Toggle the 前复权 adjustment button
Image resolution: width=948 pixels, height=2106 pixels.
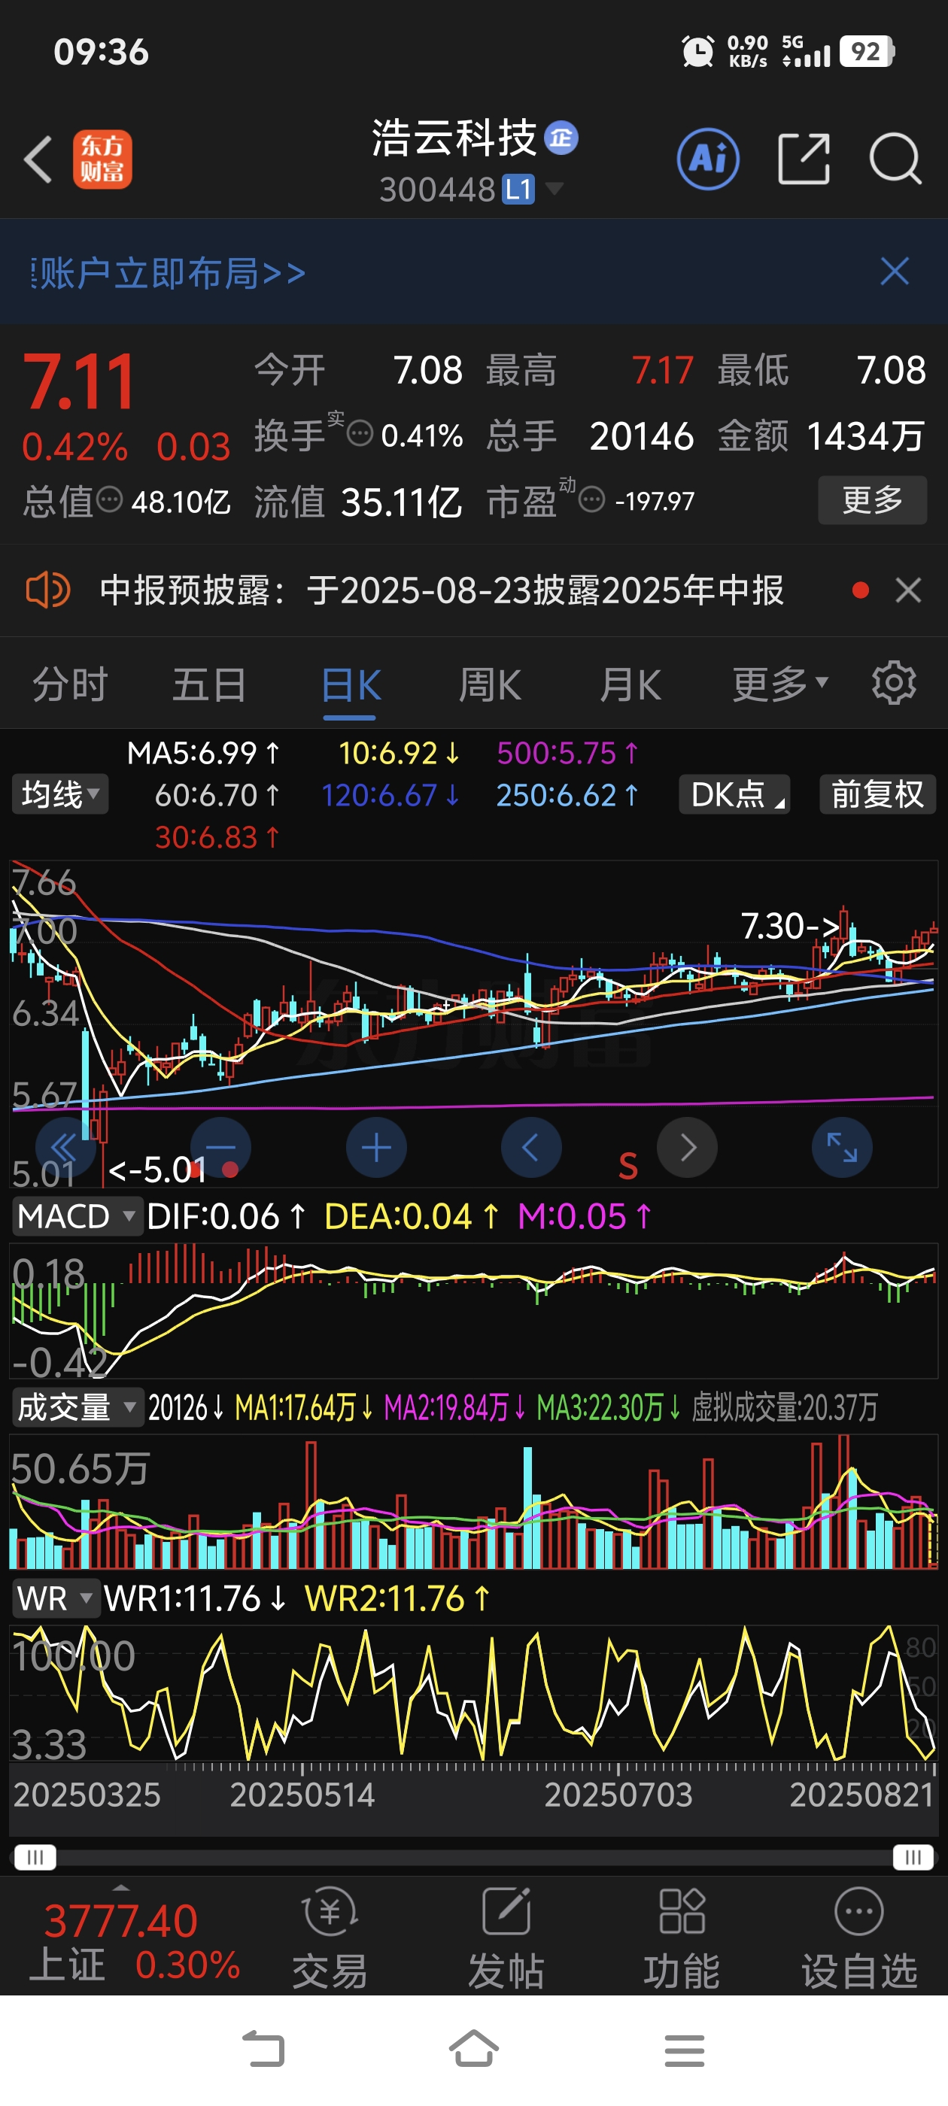pyautogui.click(x=878, y=794)
